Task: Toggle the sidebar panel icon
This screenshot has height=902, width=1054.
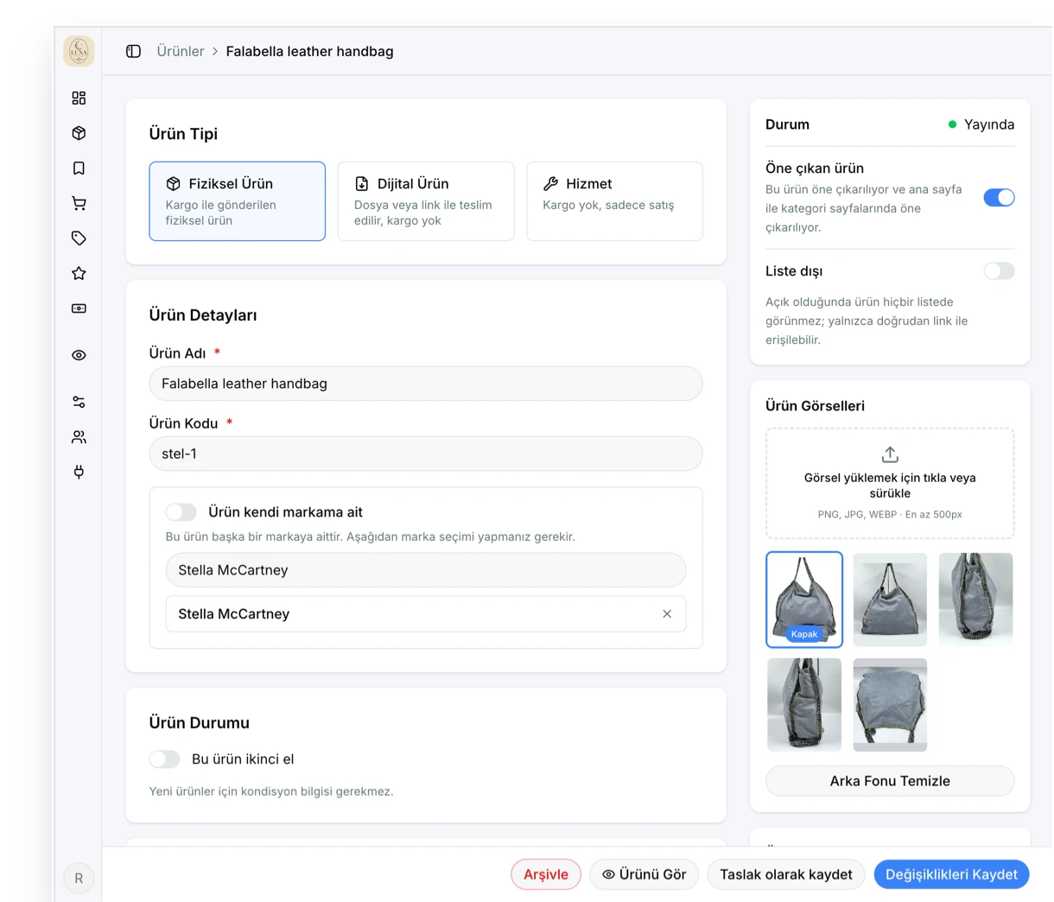Action: 133,51
